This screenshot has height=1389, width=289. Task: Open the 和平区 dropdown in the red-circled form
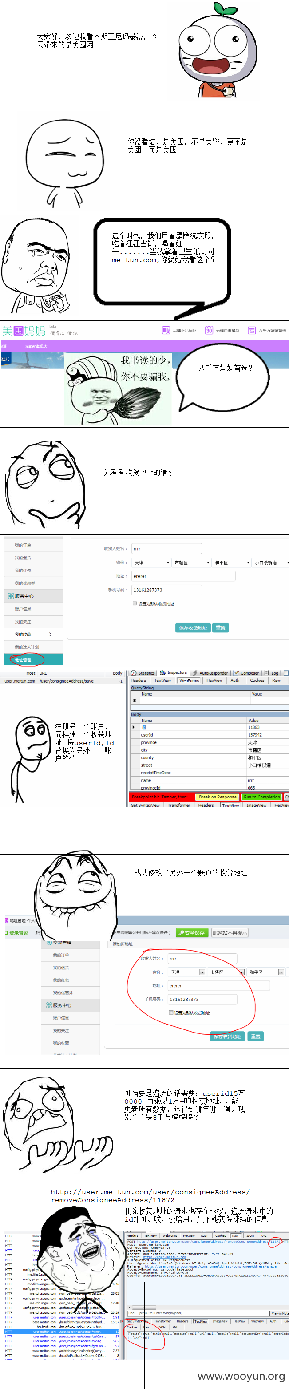(266, 972)
